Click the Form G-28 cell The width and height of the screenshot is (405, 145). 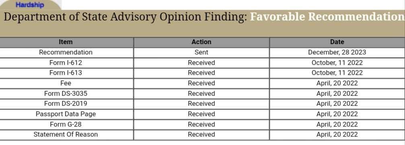click(66, 125)
